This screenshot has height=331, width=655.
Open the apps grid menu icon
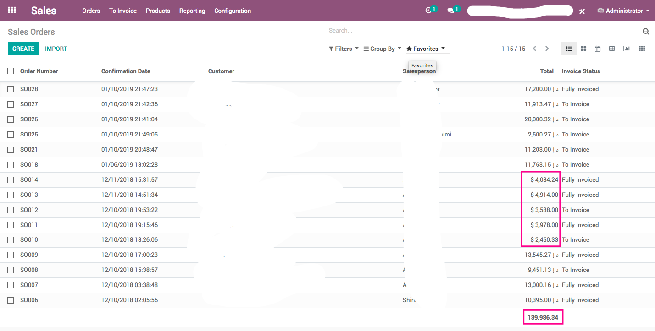(x=12, y=10)
